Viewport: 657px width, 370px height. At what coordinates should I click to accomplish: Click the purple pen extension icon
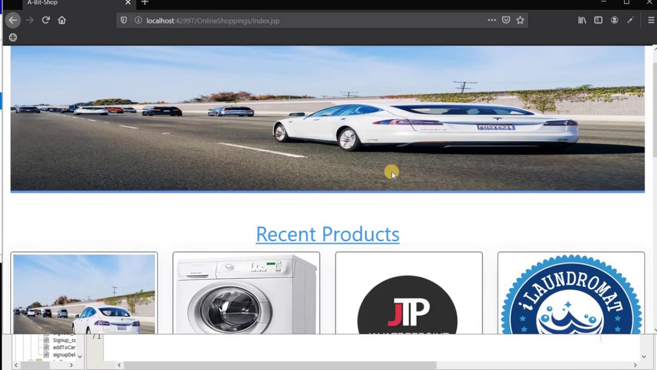tap(630, 20)
